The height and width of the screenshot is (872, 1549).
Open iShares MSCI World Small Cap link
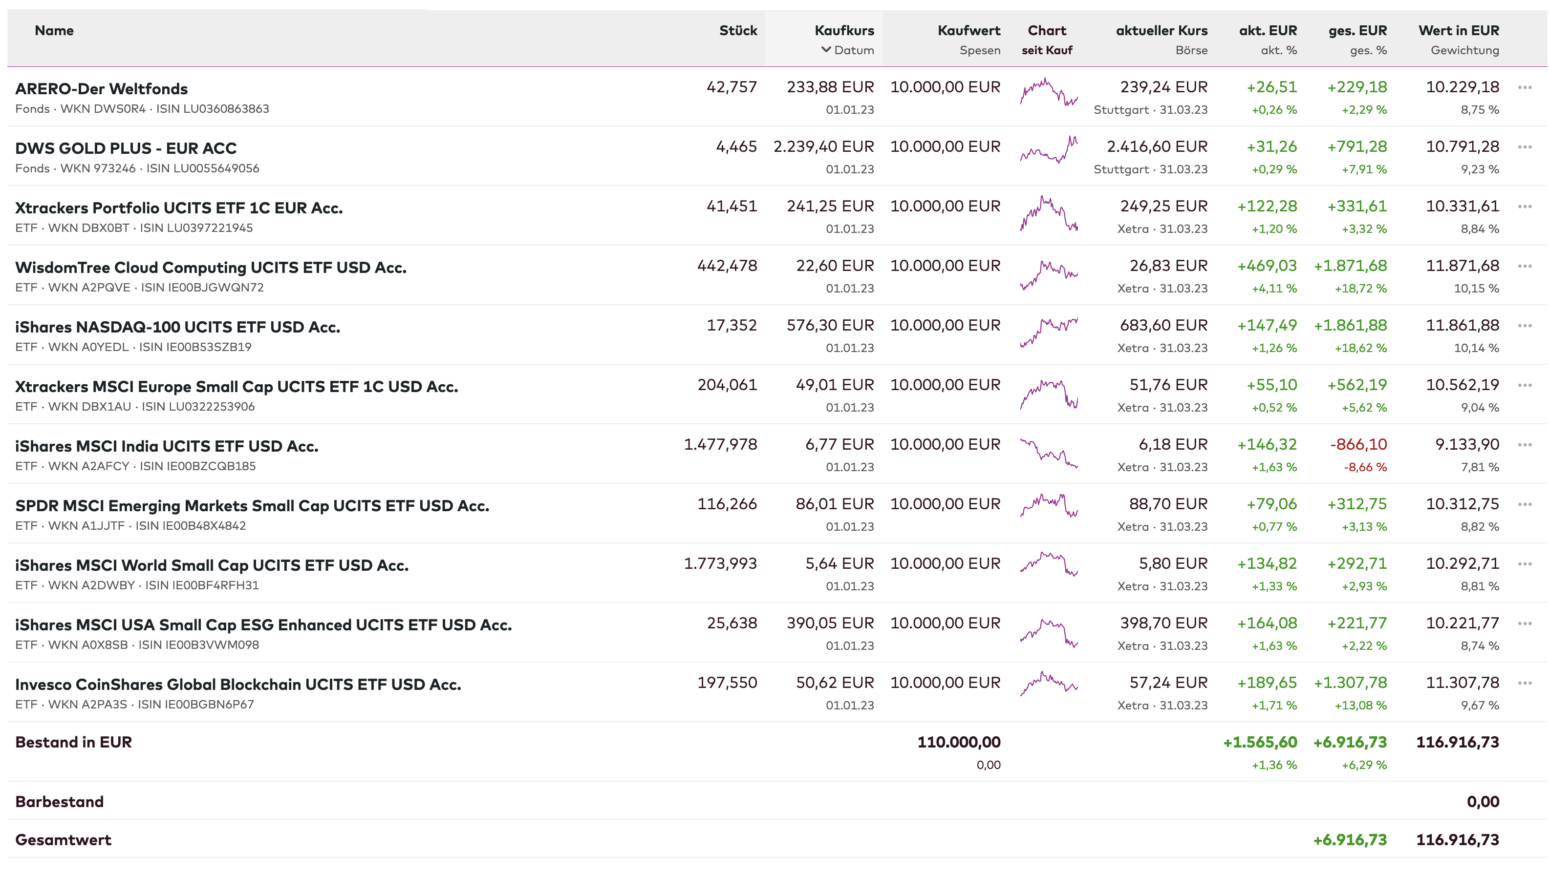click(x=212, y=565)
